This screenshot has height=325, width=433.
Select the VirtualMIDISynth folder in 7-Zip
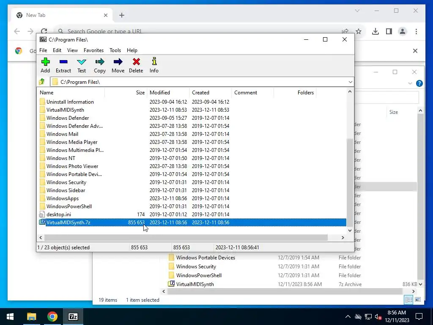pos(65,110)
